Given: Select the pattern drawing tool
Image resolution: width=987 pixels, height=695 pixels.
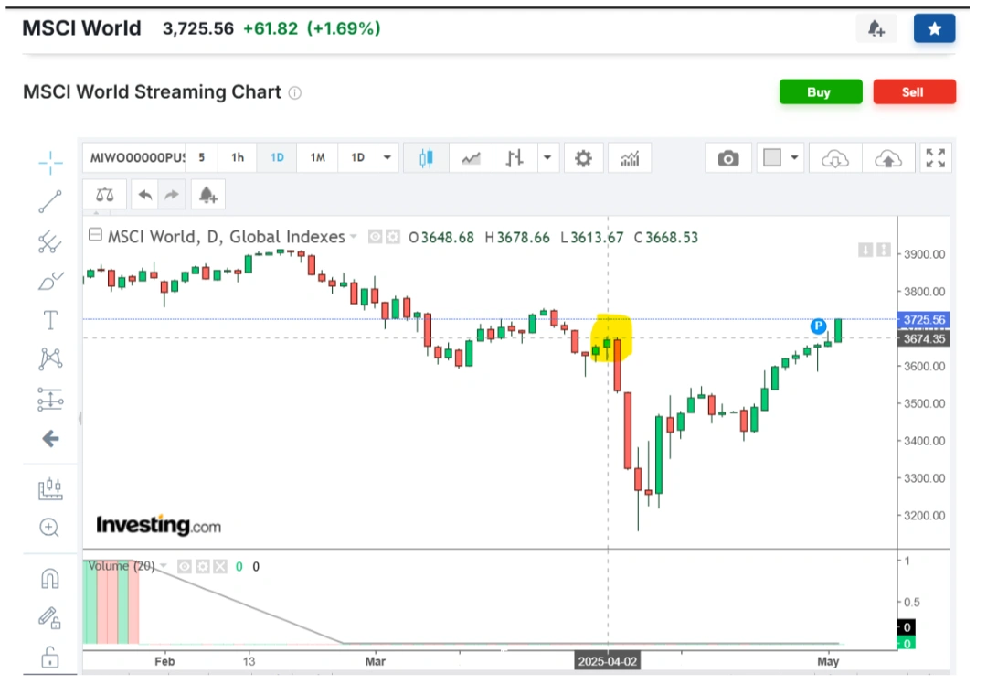Looking at the screenshot, I should pos(50,359).
